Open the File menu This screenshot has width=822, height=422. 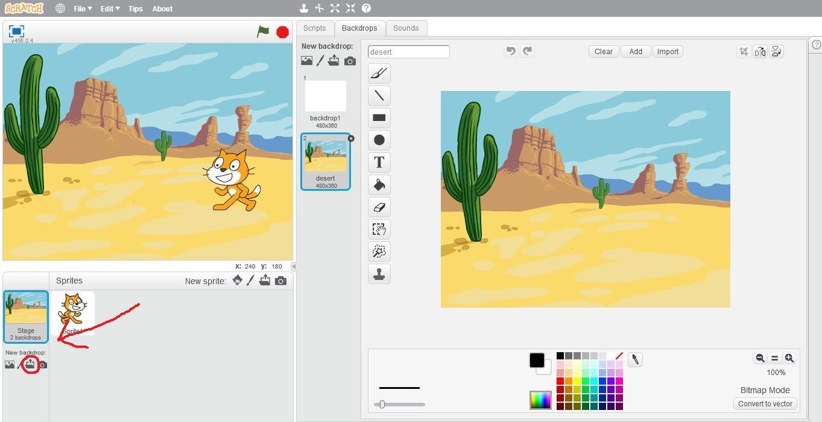coord(83,8)
